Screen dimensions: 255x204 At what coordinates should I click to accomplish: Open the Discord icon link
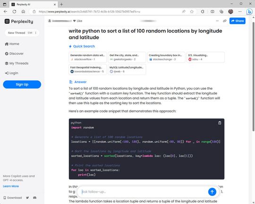click(x=34, y=198)
